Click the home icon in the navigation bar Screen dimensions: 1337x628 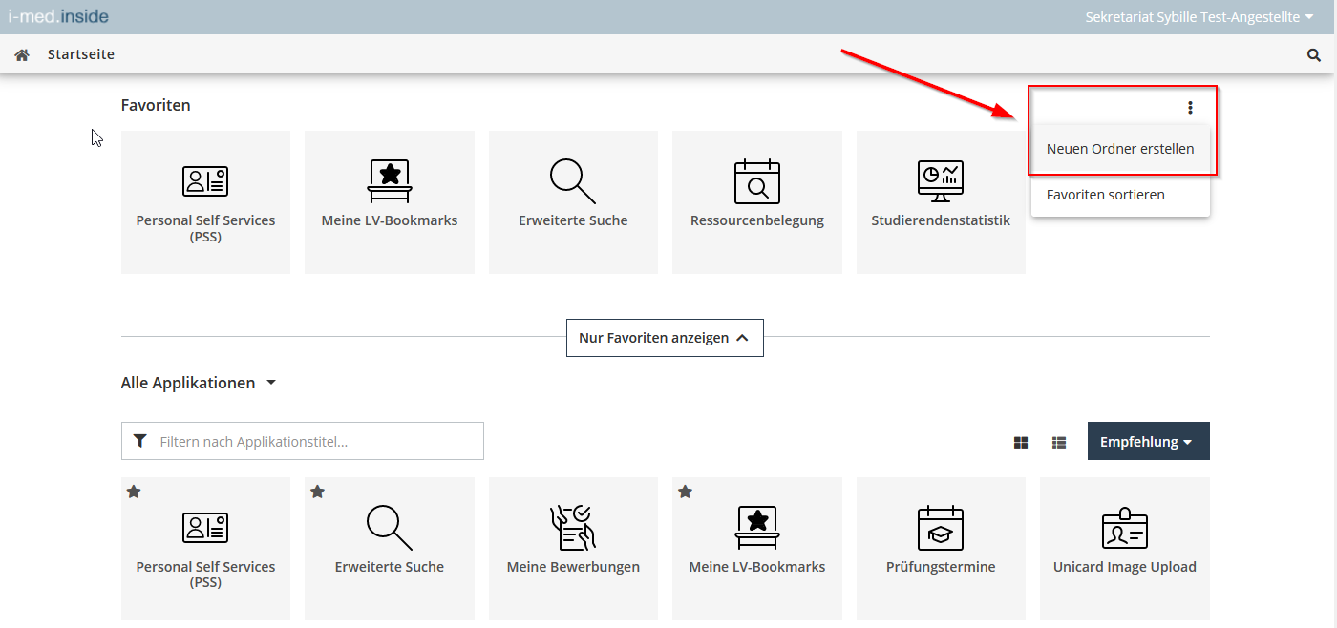coord(22,55)
